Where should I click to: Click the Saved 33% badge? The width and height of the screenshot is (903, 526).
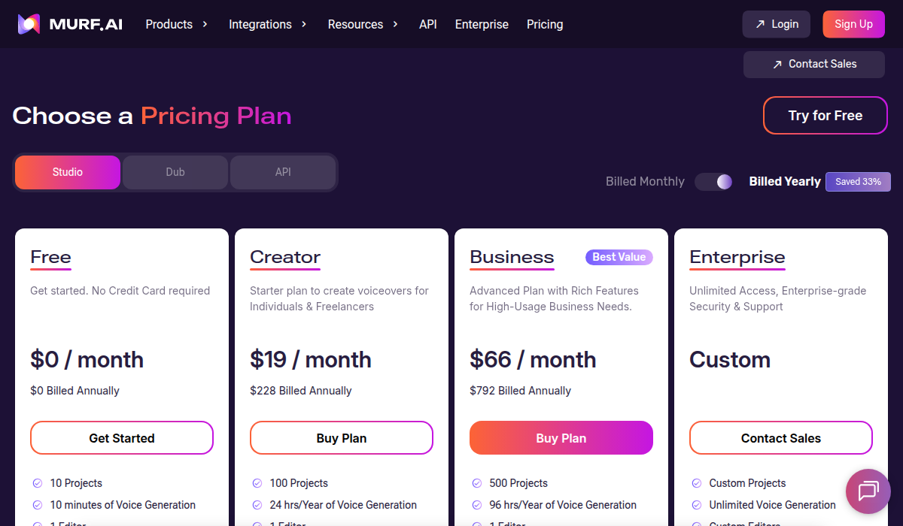(x=858, y=181)
